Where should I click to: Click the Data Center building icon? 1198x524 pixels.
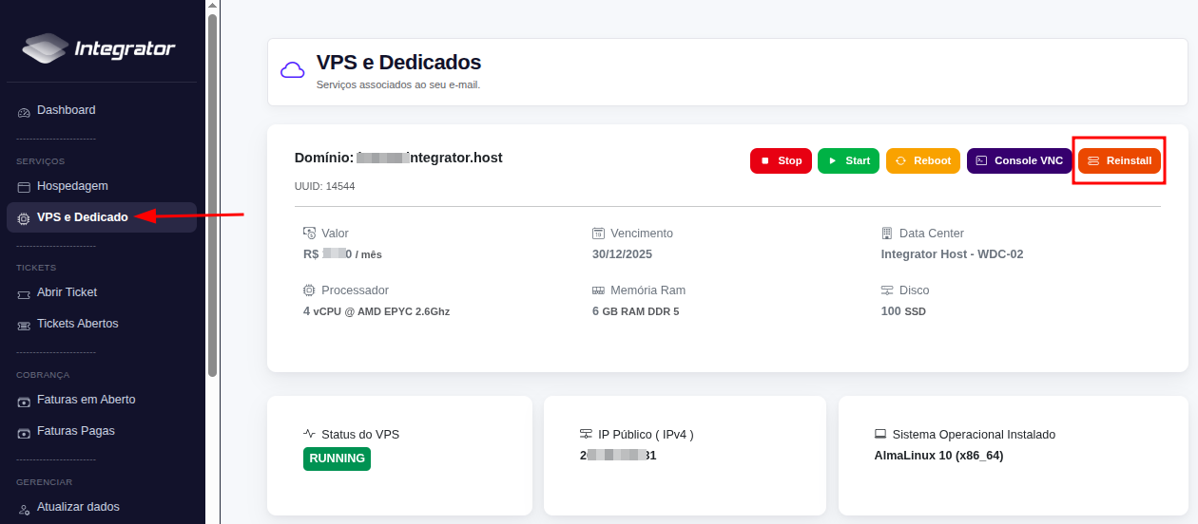(x=887, y=234)
